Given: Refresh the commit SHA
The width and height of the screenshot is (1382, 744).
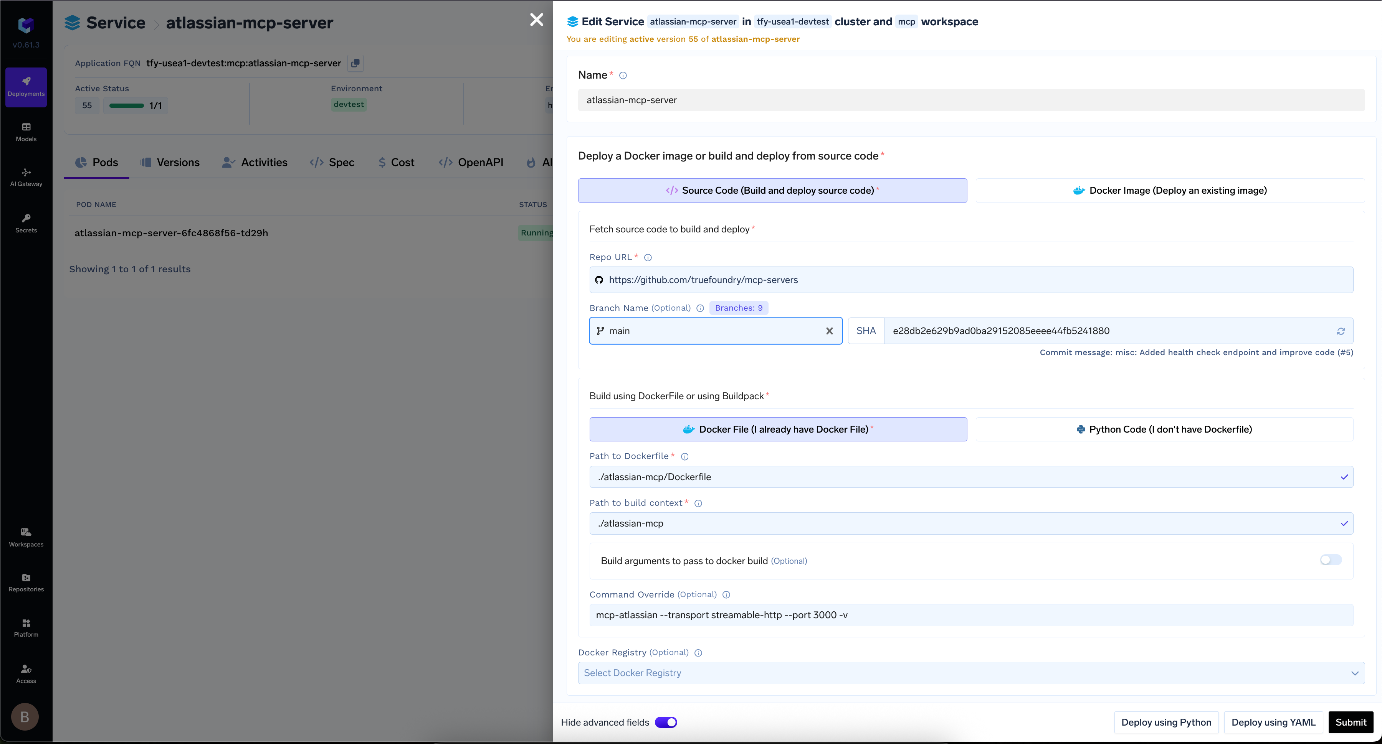Looking at the screenshot, I should coord(1341,331).
